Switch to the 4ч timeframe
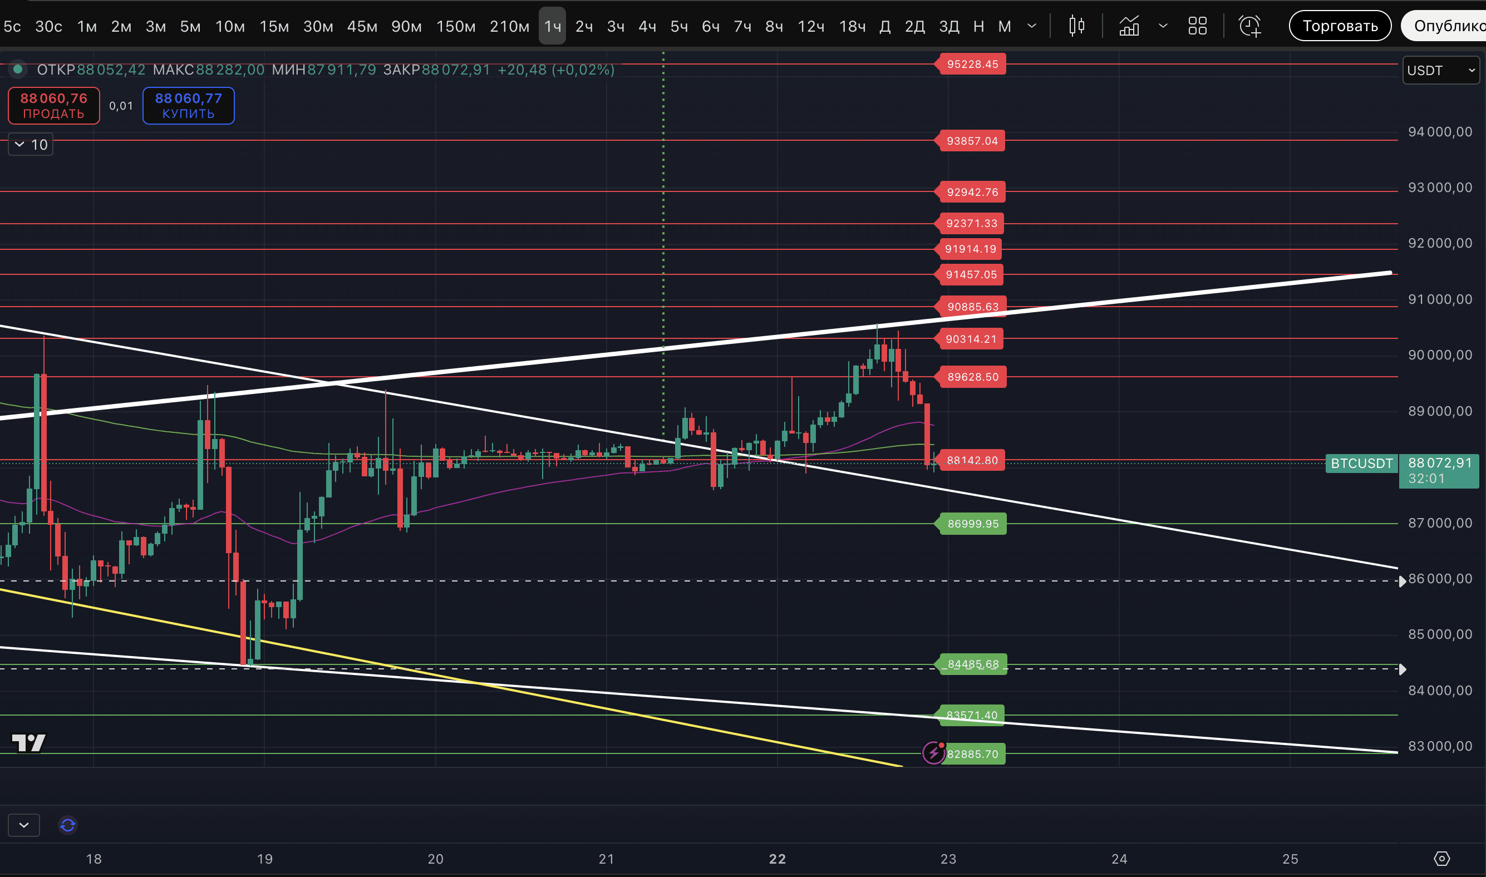 click(x=647, y=26)
